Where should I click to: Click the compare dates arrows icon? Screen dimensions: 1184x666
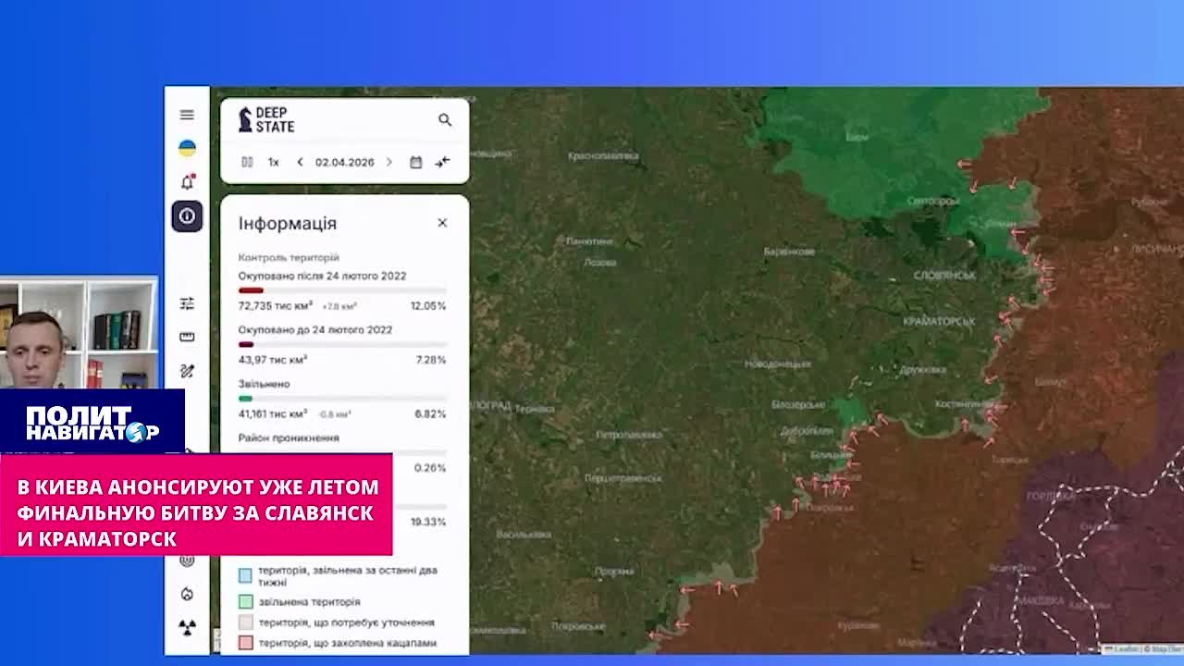click(443, 162)
